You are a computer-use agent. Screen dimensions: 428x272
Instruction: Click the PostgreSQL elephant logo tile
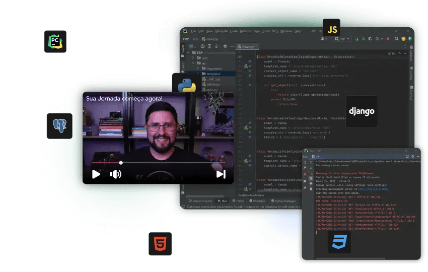click(59, 126)
